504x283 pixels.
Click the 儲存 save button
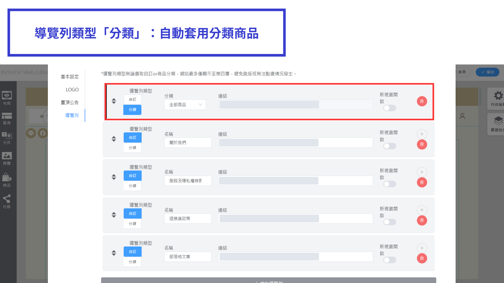click(487, 72)
